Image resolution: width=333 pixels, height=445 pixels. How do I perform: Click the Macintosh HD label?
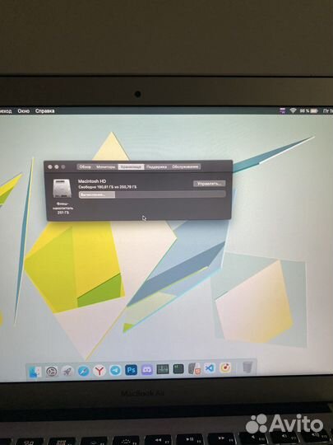[92, 181]
